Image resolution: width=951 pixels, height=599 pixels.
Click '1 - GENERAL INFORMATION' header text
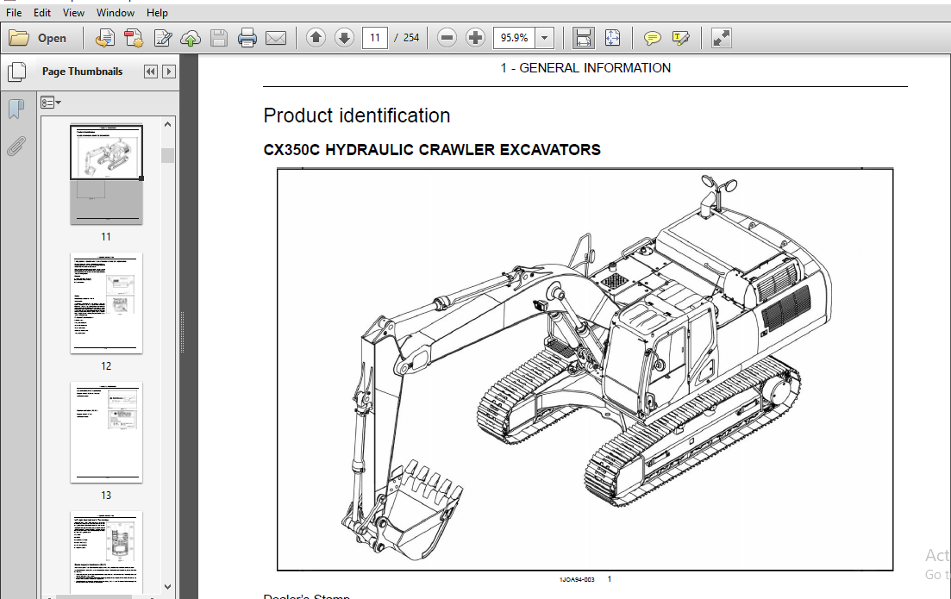tap(585, 68)
